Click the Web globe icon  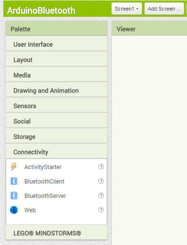pyautogui.click(x=14, y=210)
